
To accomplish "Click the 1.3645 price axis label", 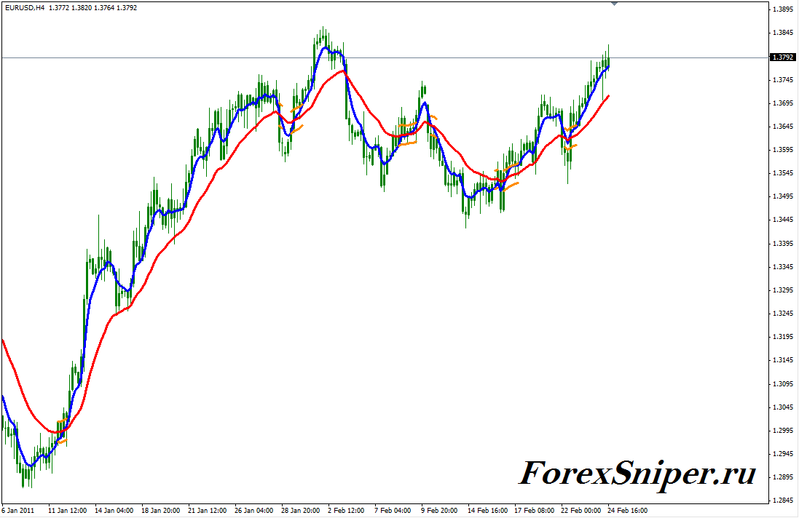I will point(782,126).
